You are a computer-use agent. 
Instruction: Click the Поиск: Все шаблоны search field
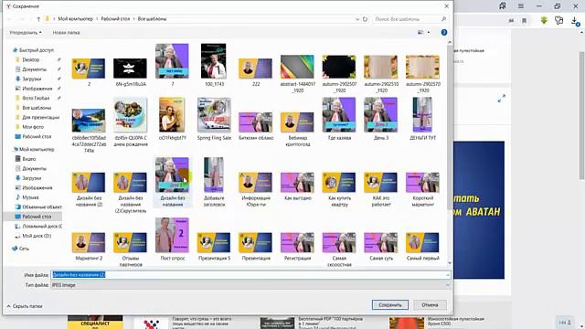pos(406,19)
